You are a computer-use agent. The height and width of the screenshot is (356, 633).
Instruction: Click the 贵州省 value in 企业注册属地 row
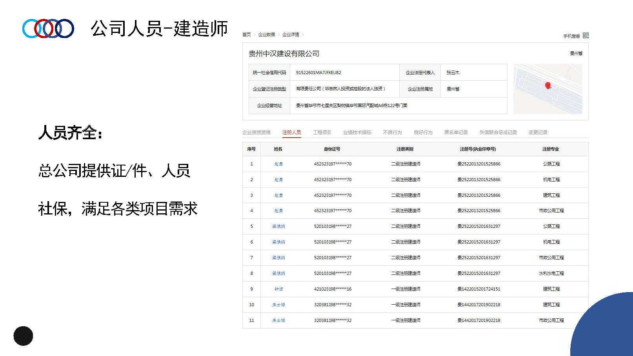tap(453, 89)
